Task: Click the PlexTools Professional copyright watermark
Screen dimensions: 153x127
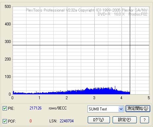Action: (x=87, y=10)
